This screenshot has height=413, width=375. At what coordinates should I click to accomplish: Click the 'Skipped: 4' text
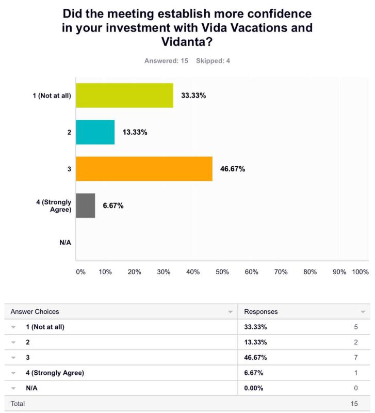click(x=213, y=60)
